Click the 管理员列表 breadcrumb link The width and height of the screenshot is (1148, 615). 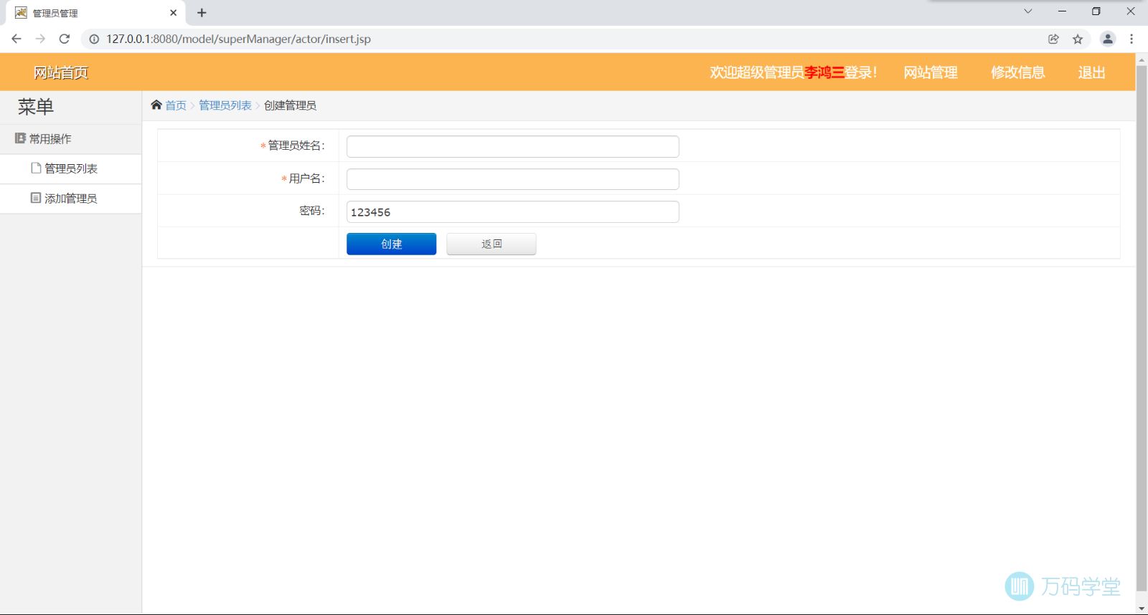[x=225, y=105]
